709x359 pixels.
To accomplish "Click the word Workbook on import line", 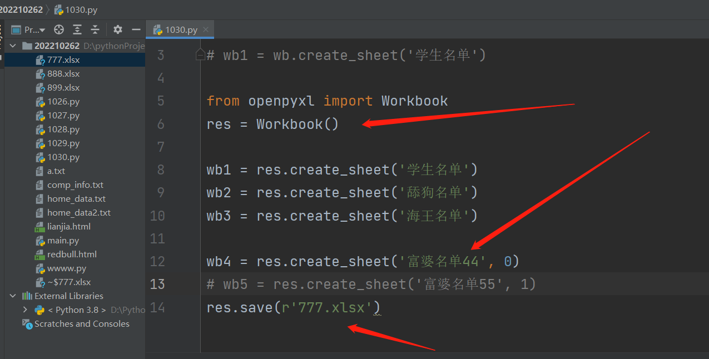I will click(415, 101).
